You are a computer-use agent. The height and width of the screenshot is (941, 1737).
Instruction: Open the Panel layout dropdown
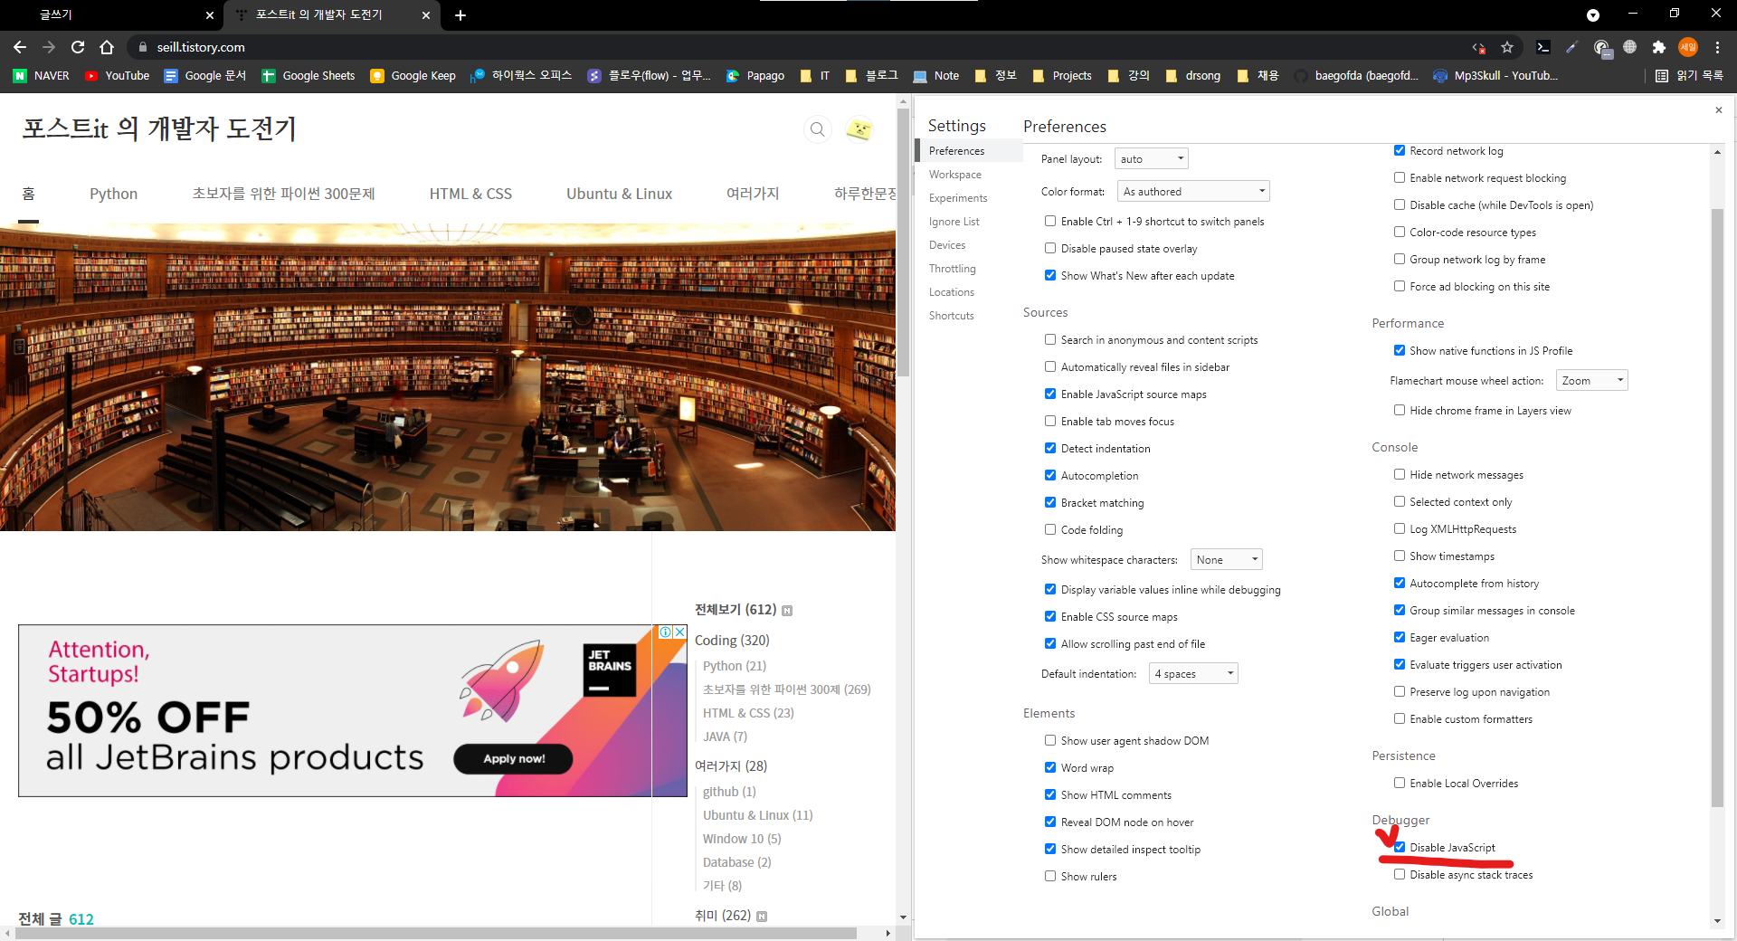click(1151, 159)
